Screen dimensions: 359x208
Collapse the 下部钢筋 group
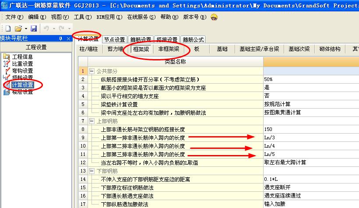coord(92,171)
